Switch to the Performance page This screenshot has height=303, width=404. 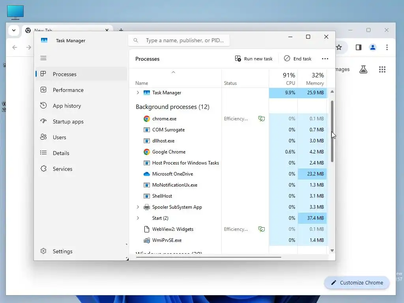(81, 90)
